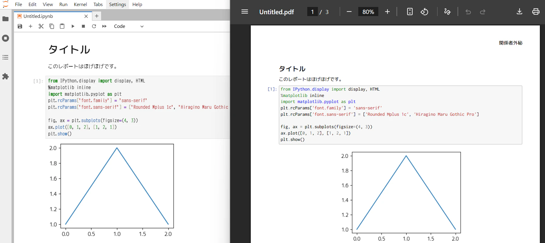545x243 pixels.
Task: Open the View menu
Action: (48, 4)
